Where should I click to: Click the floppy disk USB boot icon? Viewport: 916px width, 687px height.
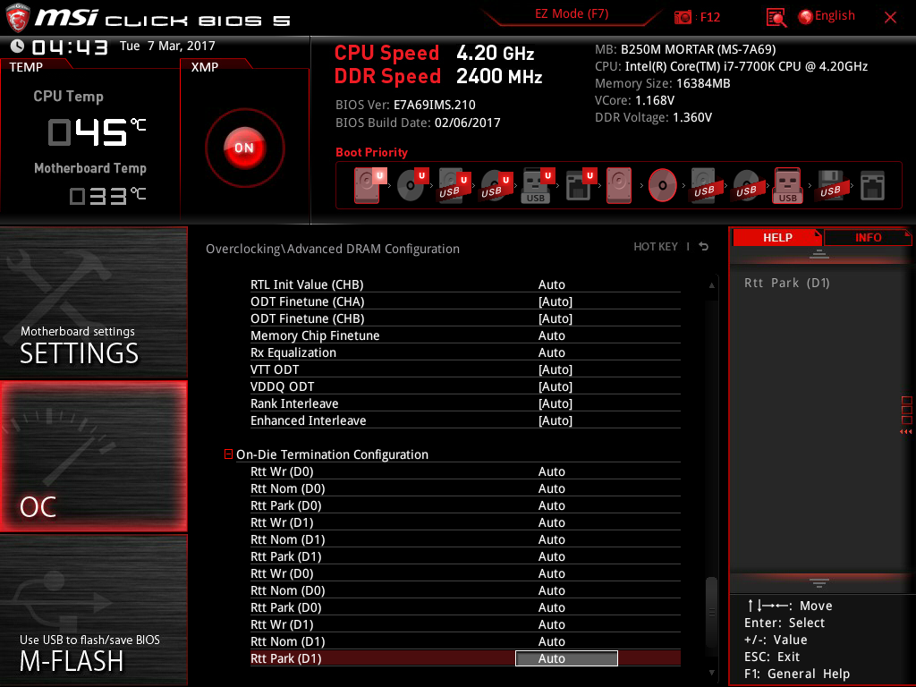pyautogui.click(x=829, y=185)
